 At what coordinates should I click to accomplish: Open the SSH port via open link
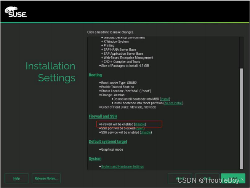140,128
